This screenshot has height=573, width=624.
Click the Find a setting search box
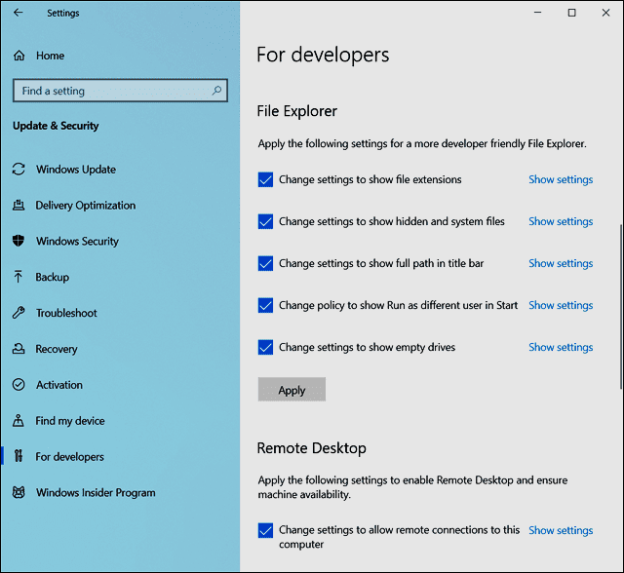coord(120,91)
